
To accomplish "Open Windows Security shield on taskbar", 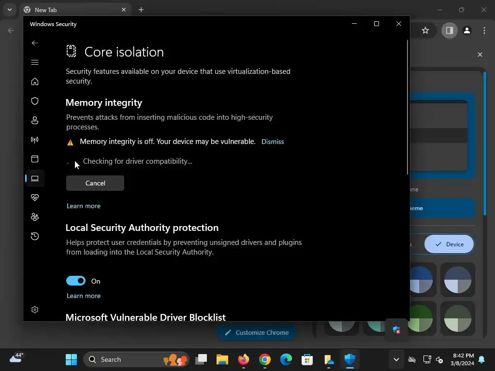I will pyautogui.click(x=350, y=359).
